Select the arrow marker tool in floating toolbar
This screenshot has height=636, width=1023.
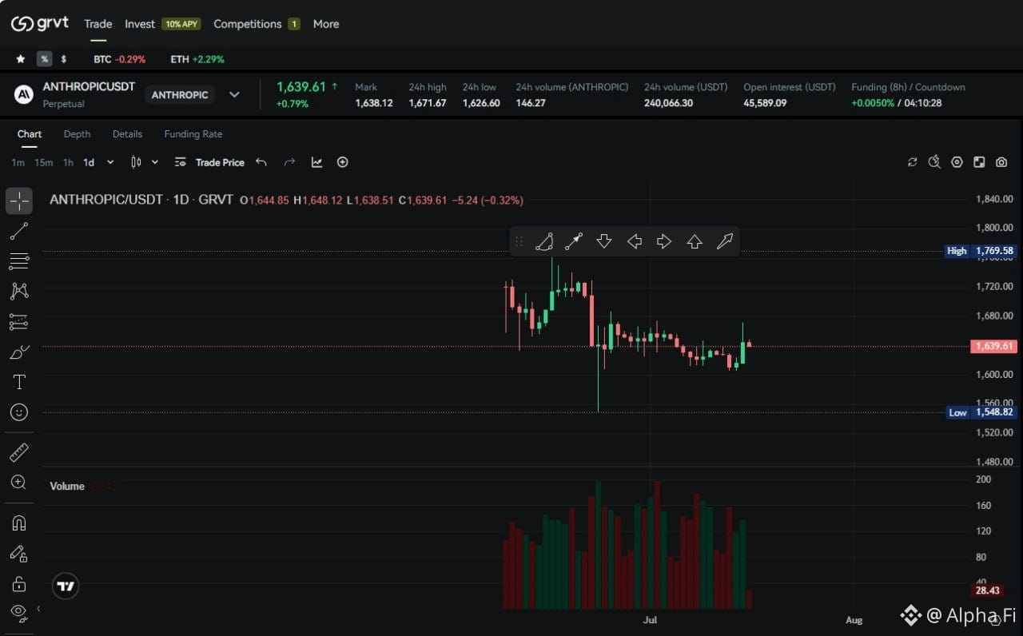[x=574, y=241]
